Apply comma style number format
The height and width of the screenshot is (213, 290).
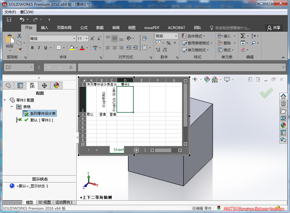(x=175, y=43)
